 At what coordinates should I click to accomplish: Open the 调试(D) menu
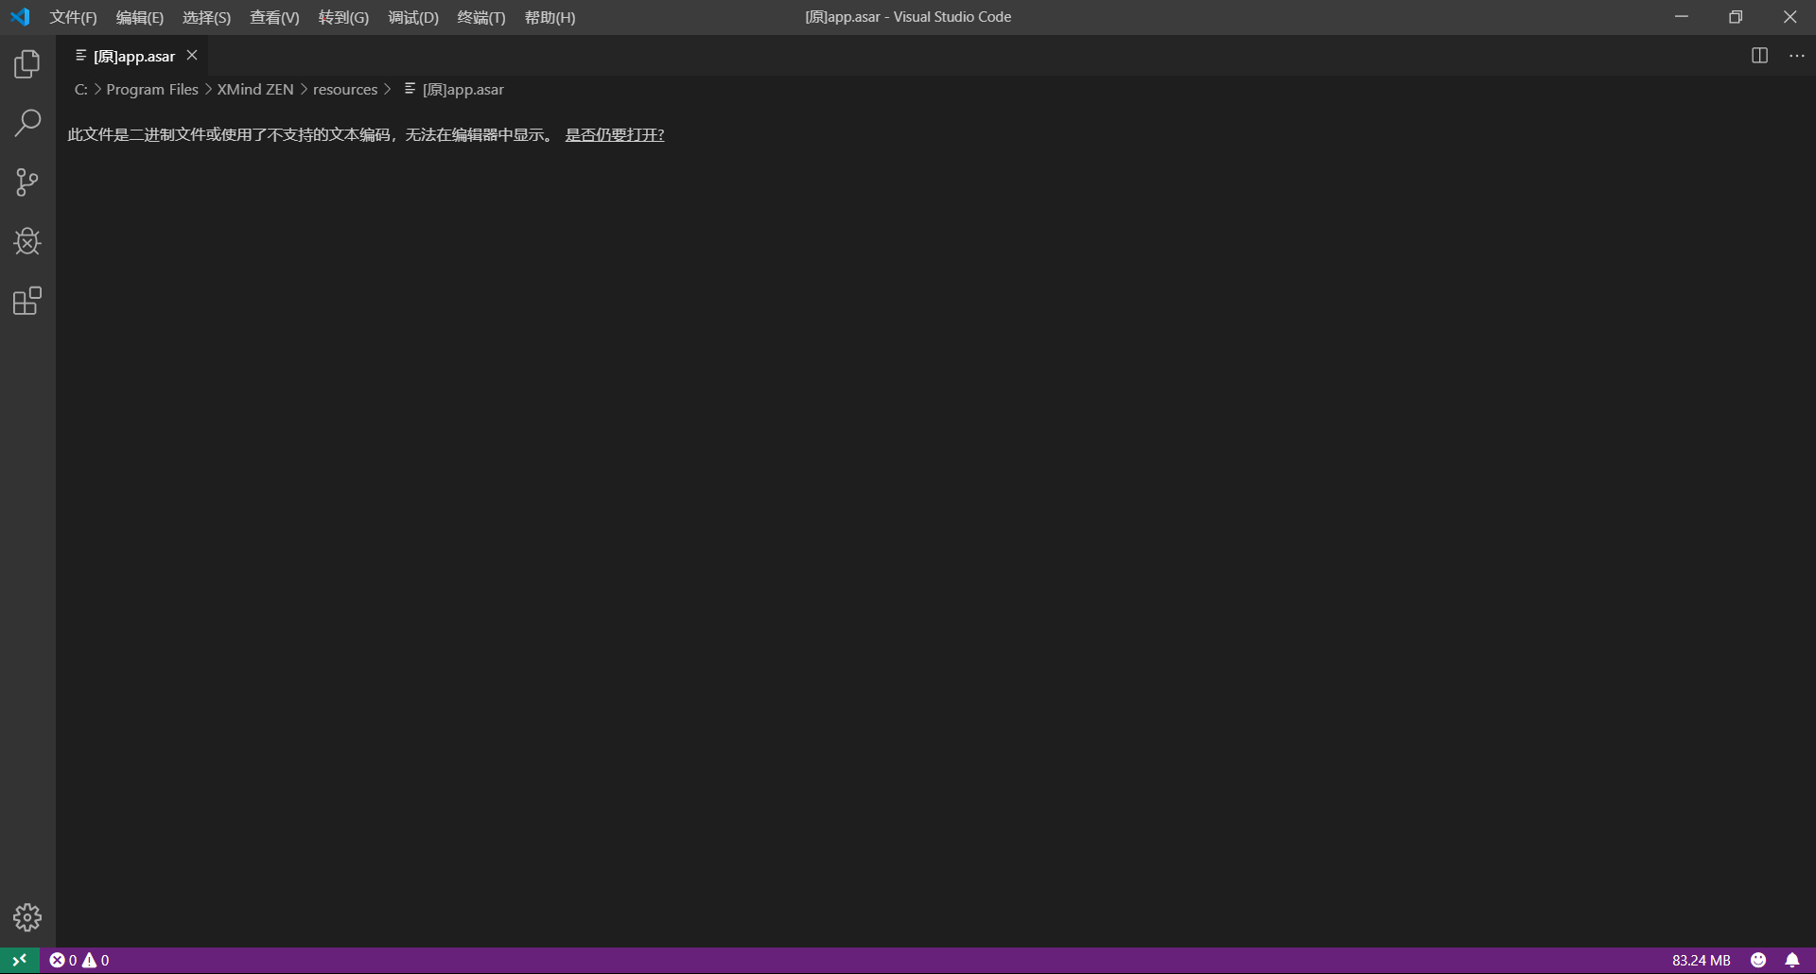[413, 17]
